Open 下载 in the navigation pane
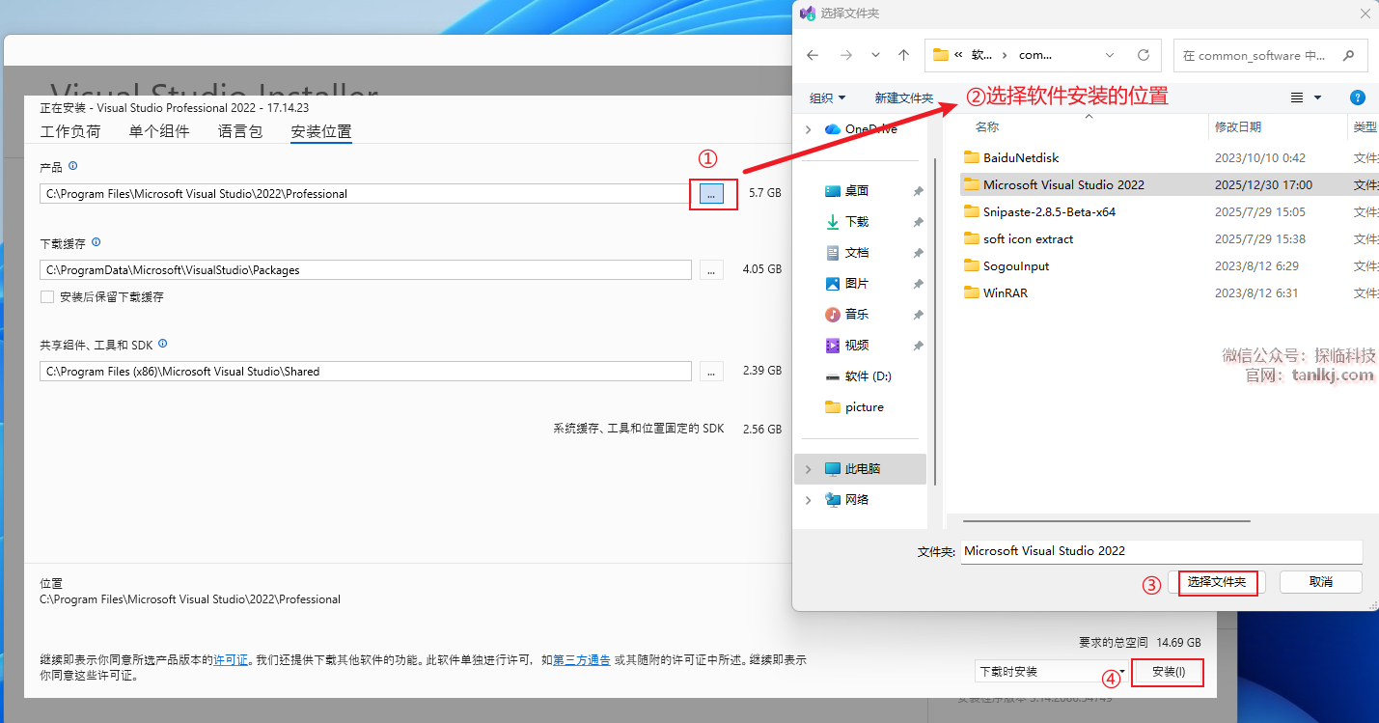Viewport: 1379px width, 723px height. 857,222
